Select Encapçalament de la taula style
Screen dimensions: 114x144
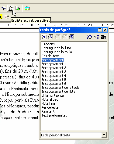click(60, 88)
